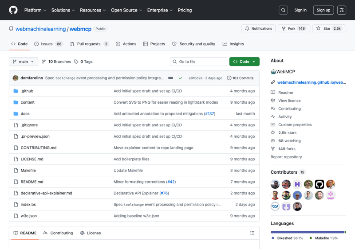
Task: Click the Bikeshed 98.1% language label
Action: 287,238
